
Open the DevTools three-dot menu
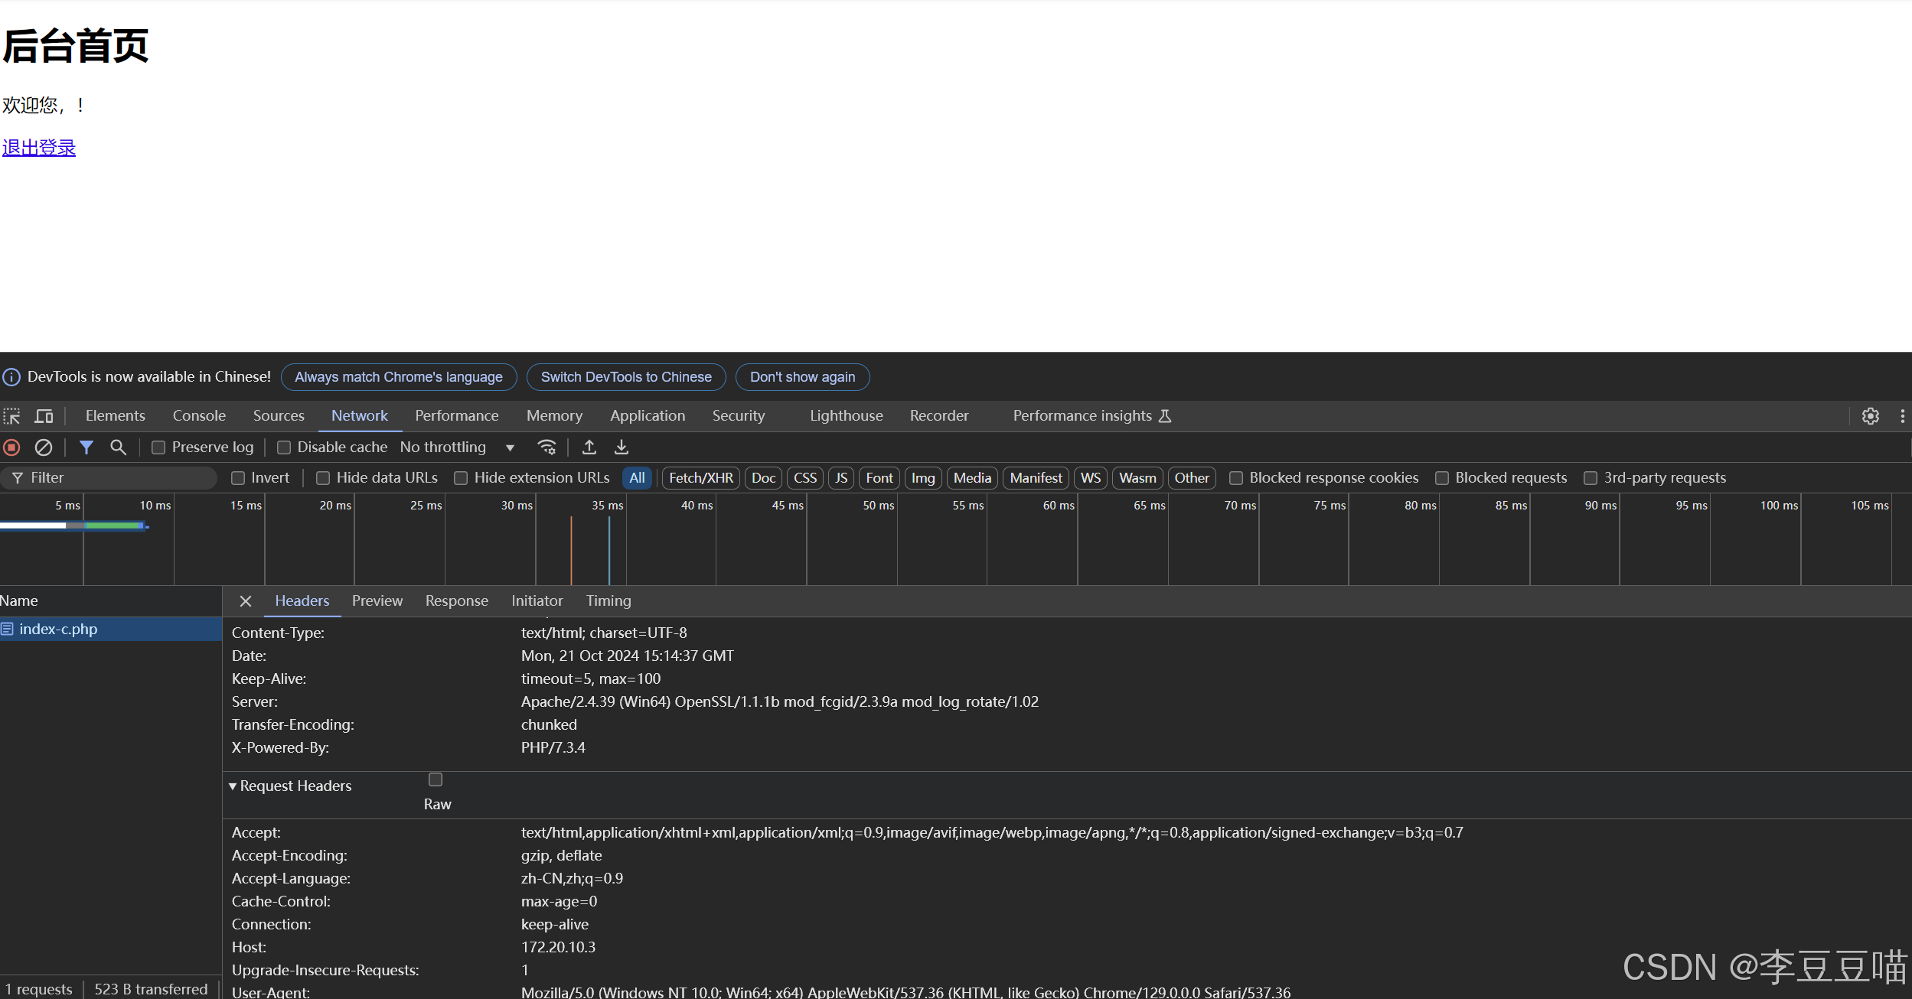coord(1902,416)
